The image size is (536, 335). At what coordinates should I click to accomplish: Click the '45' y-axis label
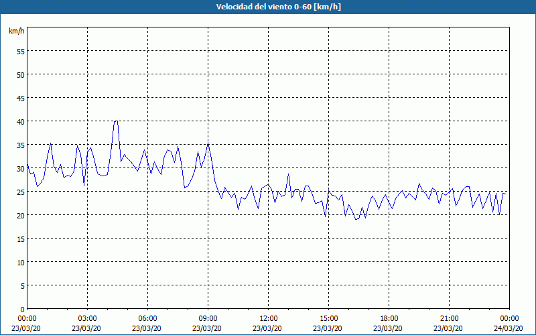coord(21,98)
